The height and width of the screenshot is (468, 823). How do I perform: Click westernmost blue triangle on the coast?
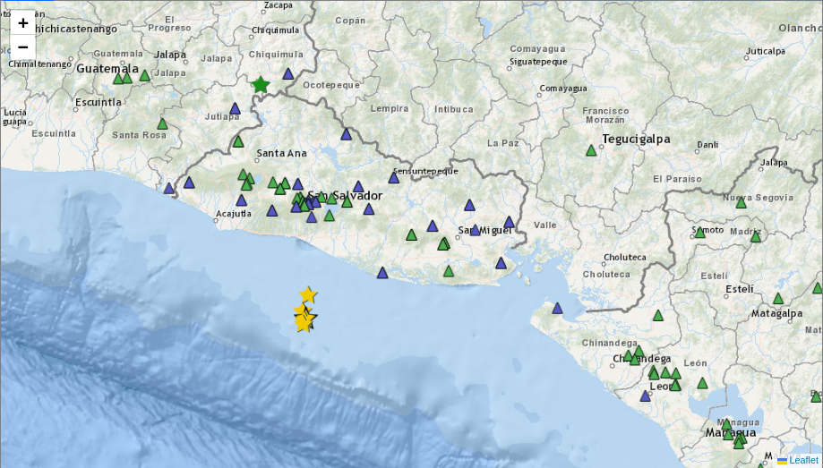tap(168, 188)
